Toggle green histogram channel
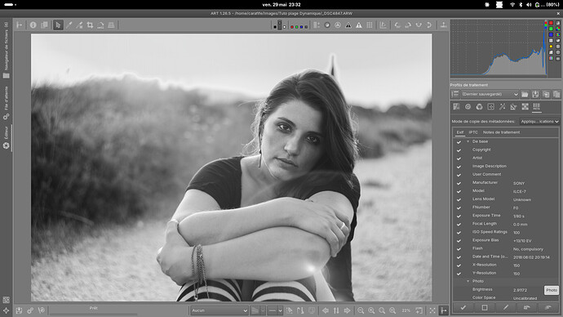 click(551, 29)
